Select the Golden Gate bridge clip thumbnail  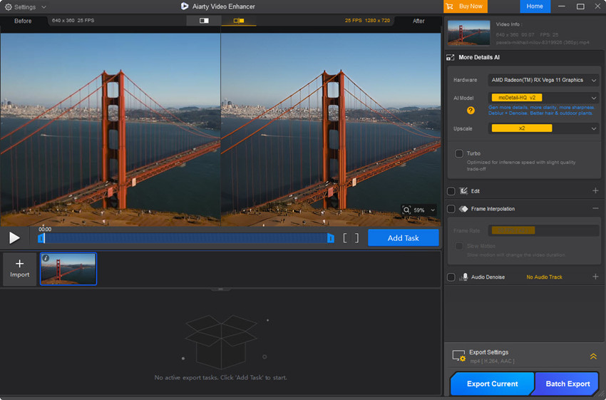coord(68,269)
